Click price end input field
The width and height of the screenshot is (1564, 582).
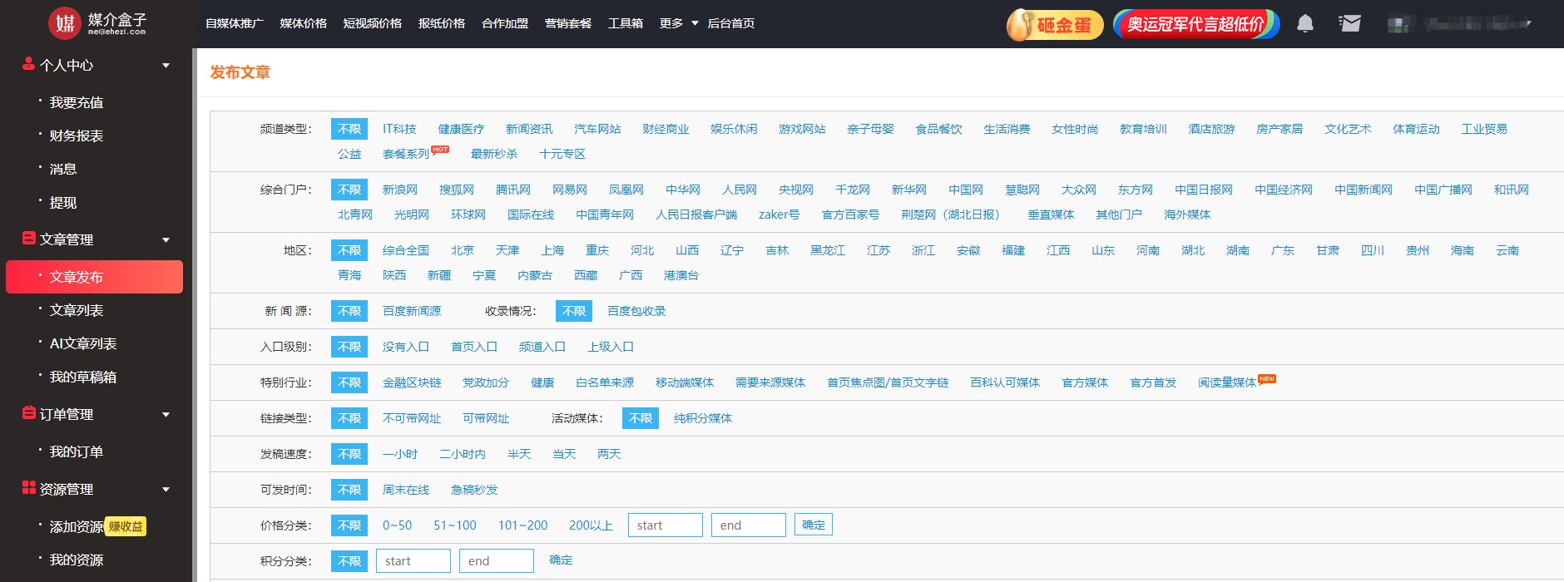point(749,525)
